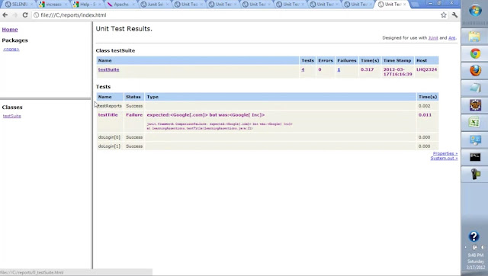This screenshot has width=488, height=276.
Task: Bookmark this page with the star icon
Action: click(x=444, y=15)
